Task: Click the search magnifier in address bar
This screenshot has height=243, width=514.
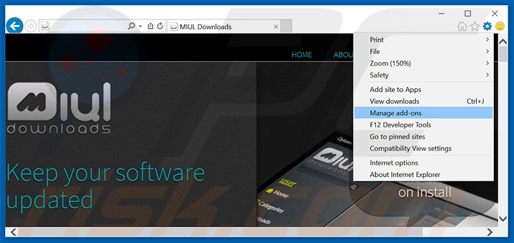Action: point(131,26)
